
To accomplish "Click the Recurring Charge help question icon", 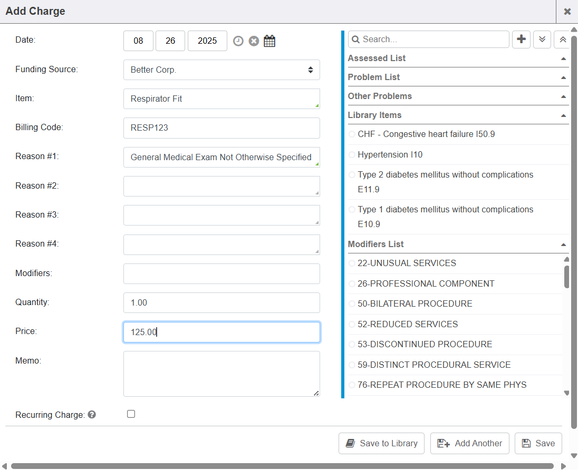I will (92, 415).
